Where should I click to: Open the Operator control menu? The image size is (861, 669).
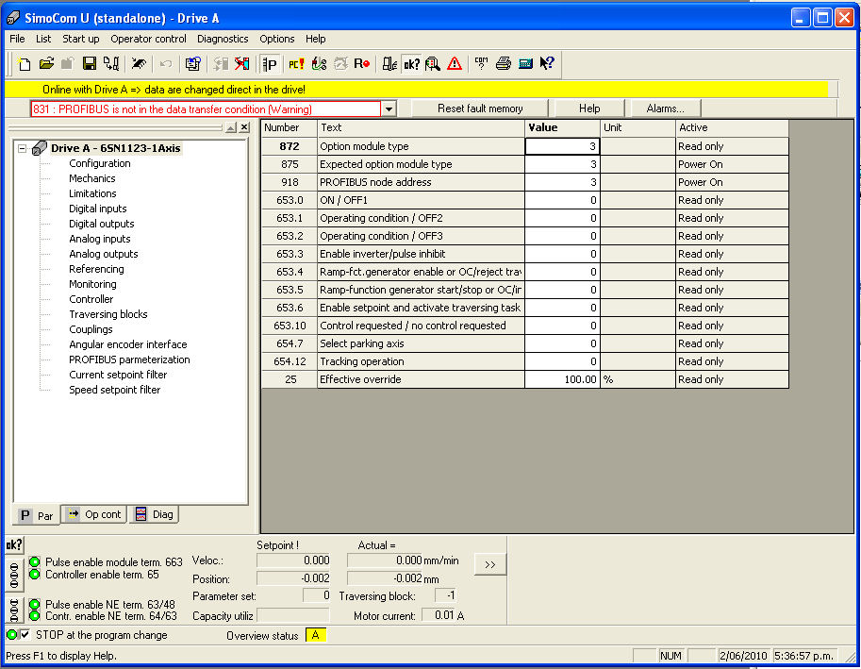(x=148, y=39)
